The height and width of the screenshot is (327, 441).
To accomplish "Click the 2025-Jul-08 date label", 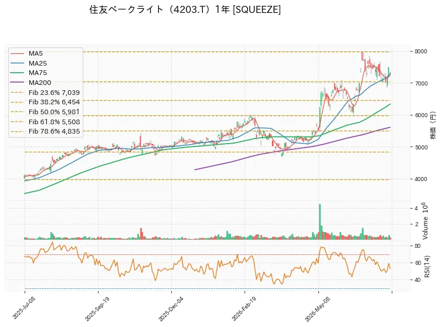I will [23, 307].
